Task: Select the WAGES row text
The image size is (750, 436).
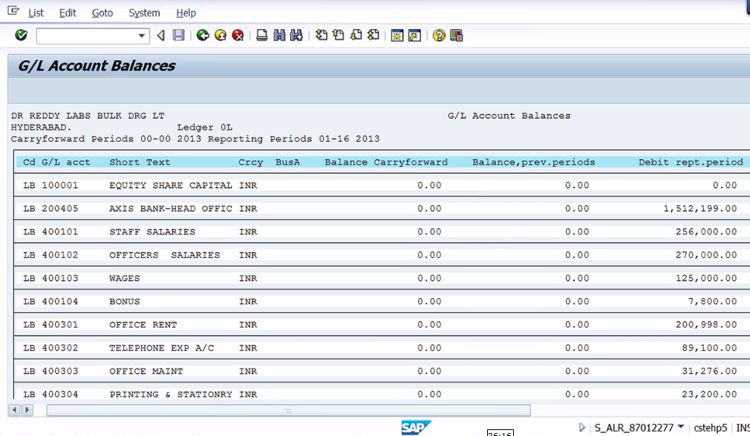Action: coord(124,278)
